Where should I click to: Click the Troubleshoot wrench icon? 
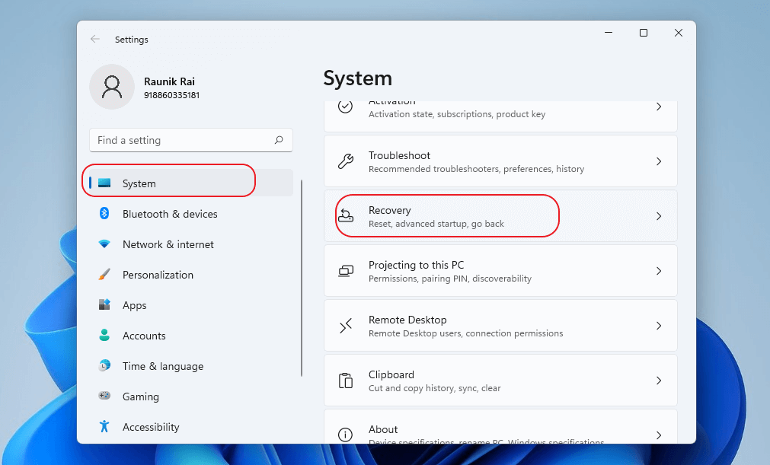pos(346,161)
